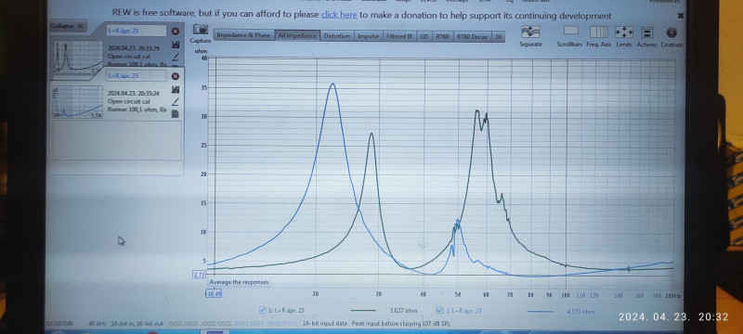Open the RT60 tab
743x334 pixels.
pos(443,36)
